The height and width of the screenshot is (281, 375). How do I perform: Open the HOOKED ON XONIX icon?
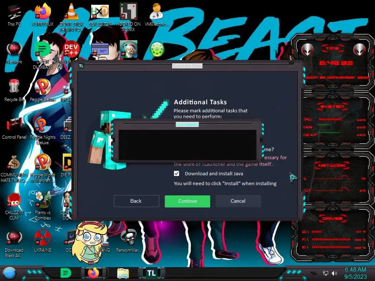tap(128, 17)
